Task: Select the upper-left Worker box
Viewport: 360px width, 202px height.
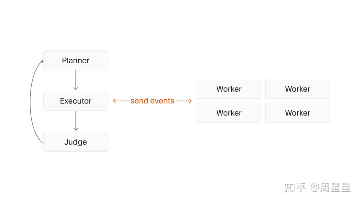Action: pyautogui.click(x=229, y=89)
